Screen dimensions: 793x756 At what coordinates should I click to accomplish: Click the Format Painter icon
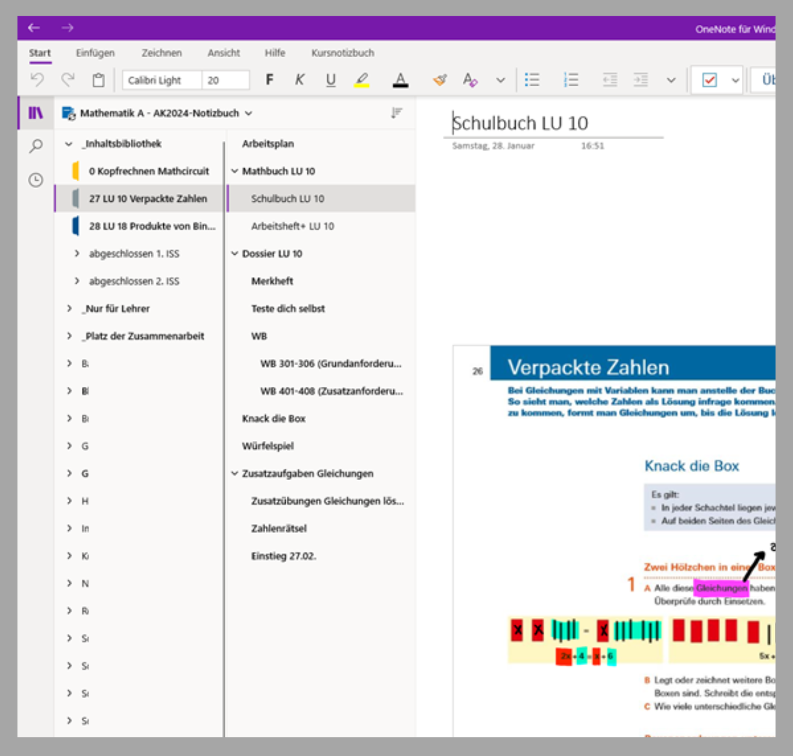coord(440,80)
